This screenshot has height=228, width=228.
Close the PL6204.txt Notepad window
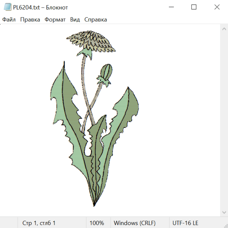coord(217,7)
